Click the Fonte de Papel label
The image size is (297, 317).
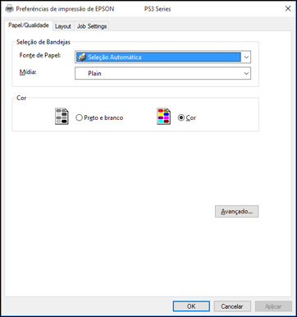tap(40, 55)
